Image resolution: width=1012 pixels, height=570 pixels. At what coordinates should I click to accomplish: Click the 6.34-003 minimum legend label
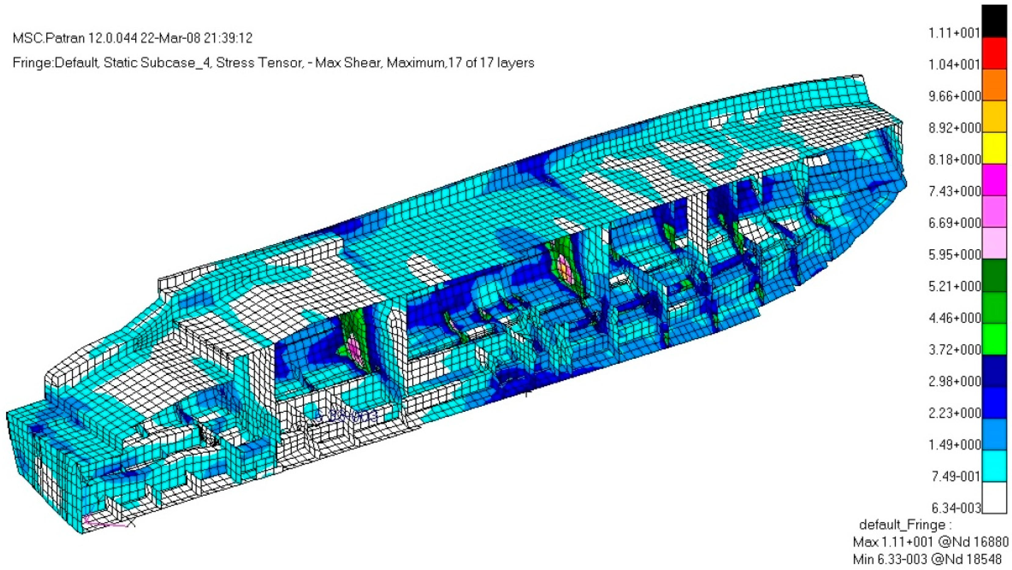pyautogui.click(x=956, y=508)
